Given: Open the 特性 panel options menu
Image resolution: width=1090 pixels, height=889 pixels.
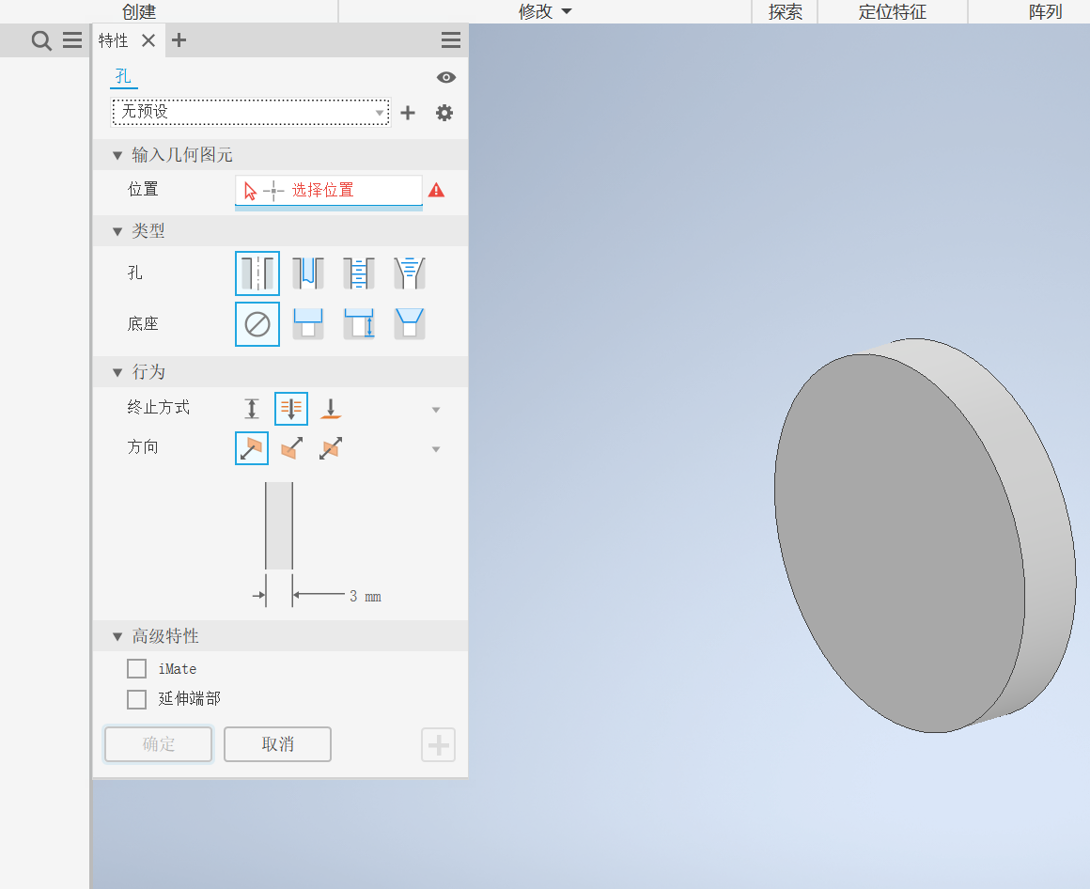Looking at the screenshot, I should [450, 40].
